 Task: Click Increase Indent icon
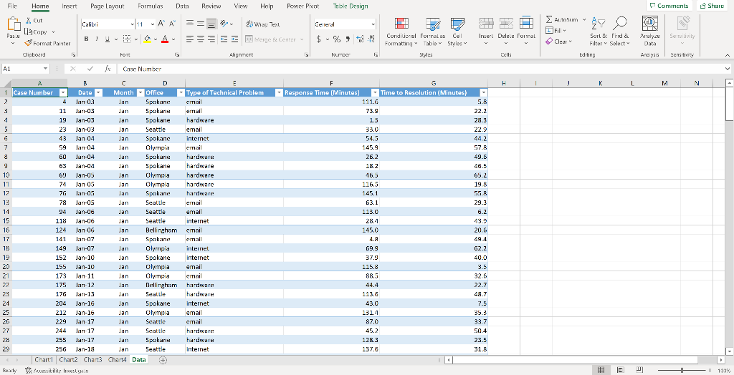[234, 39]
